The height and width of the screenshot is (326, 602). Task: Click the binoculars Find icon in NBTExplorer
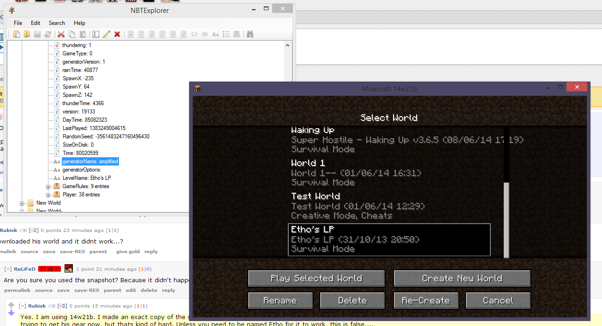click(250, 34)
